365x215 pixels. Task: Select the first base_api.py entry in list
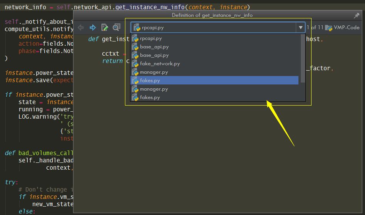coord(214,47)
